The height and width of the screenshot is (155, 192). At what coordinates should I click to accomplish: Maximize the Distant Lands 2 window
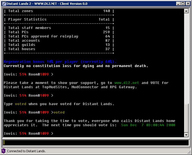coord(183,4)
